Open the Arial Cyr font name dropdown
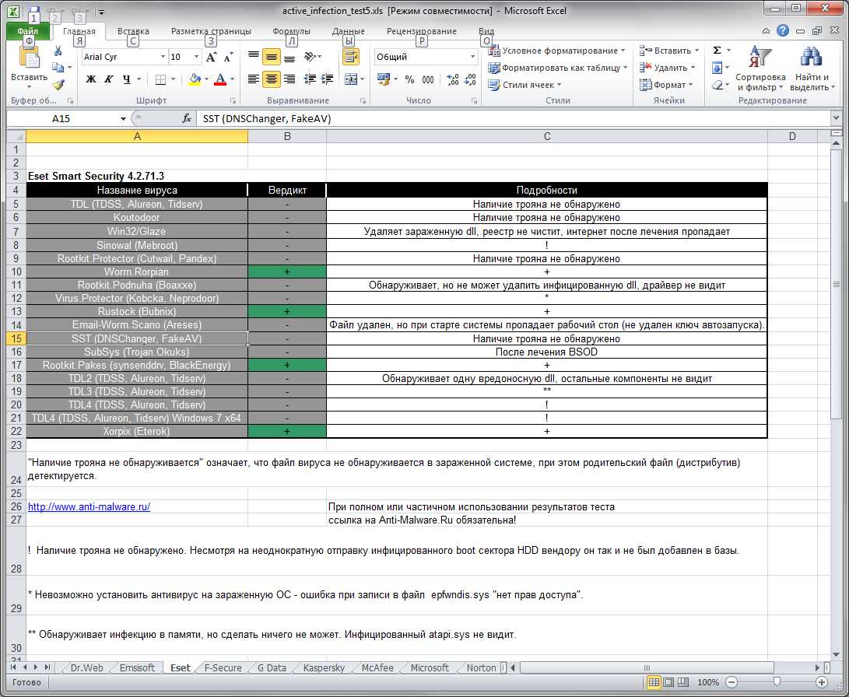 [163, 57]
